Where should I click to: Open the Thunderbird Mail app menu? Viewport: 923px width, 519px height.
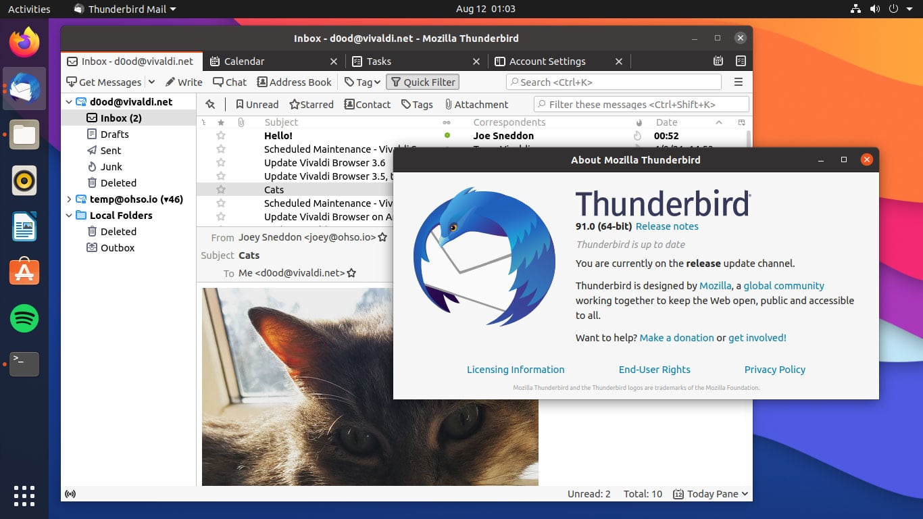pyautogui.click(x=125, y=9)
